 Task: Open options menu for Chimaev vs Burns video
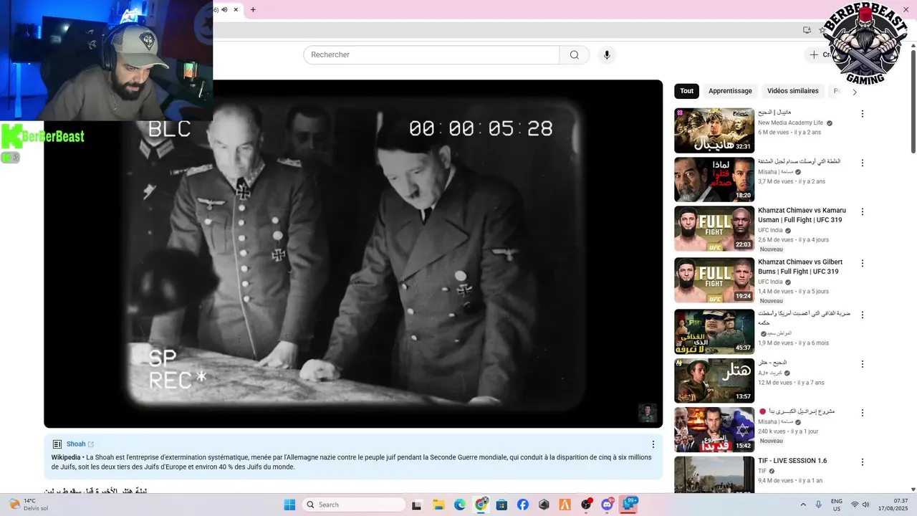[863, 263]
